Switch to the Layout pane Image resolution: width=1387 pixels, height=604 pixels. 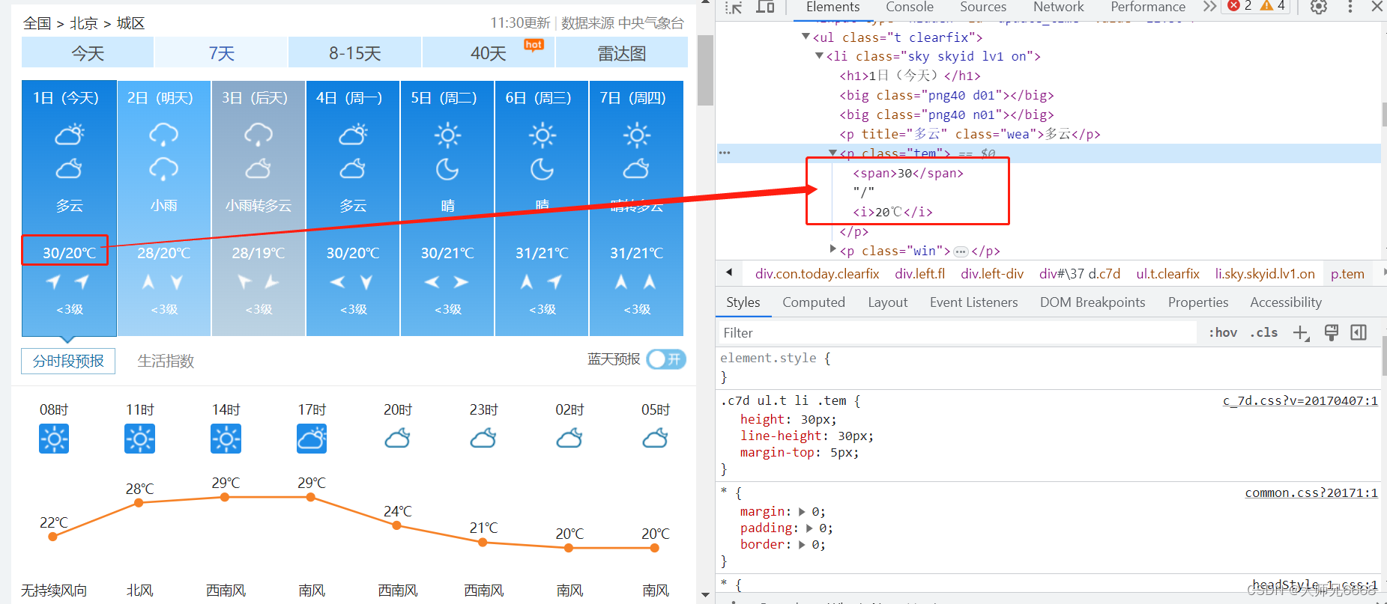click(x=887, y=302)
